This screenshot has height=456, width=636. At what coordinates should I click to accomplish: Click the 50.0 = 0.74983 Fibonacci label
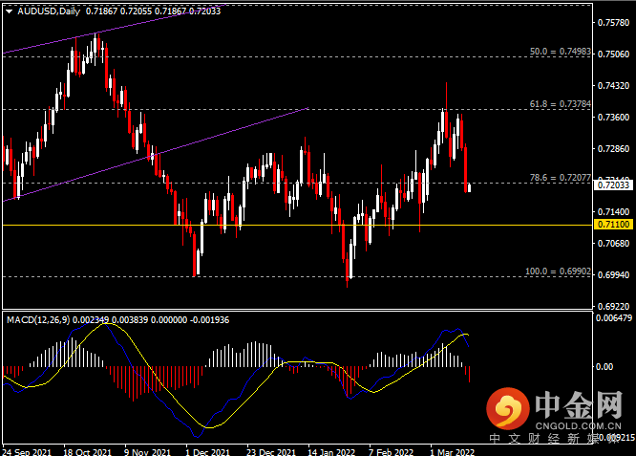pyautogui.click(x=561, y=52)
